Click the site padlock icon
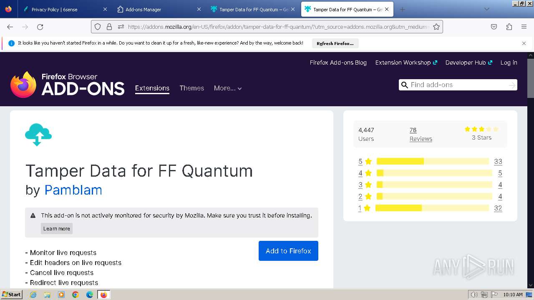The image size is (534, 300). [109, 27]
